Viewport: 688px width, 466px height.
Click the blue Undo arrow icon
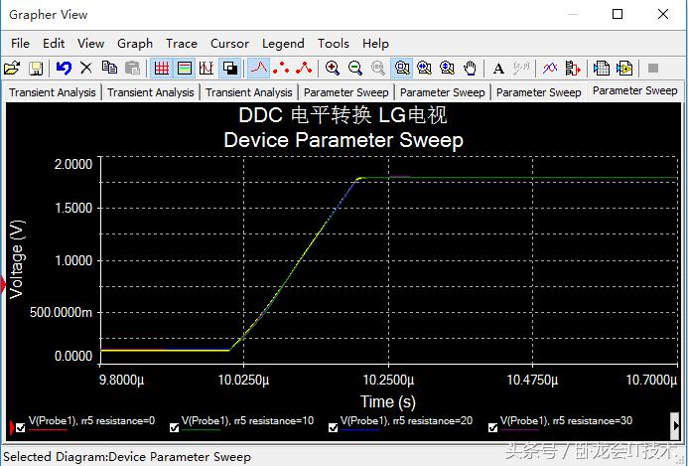pos(64,69)
